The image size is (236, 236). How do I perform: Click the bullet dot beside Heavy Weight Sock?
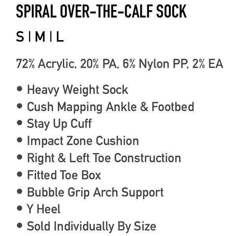pos(20,89)
